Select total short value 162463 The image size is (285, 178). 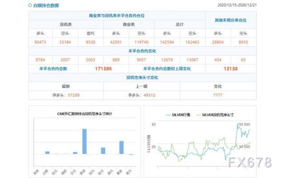click(192, 42)
